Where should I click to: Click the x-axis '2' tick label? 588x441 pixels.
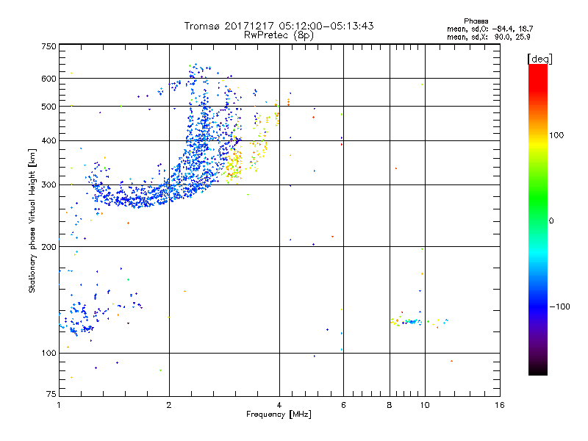pyautogui.click(x=169, y=405)
